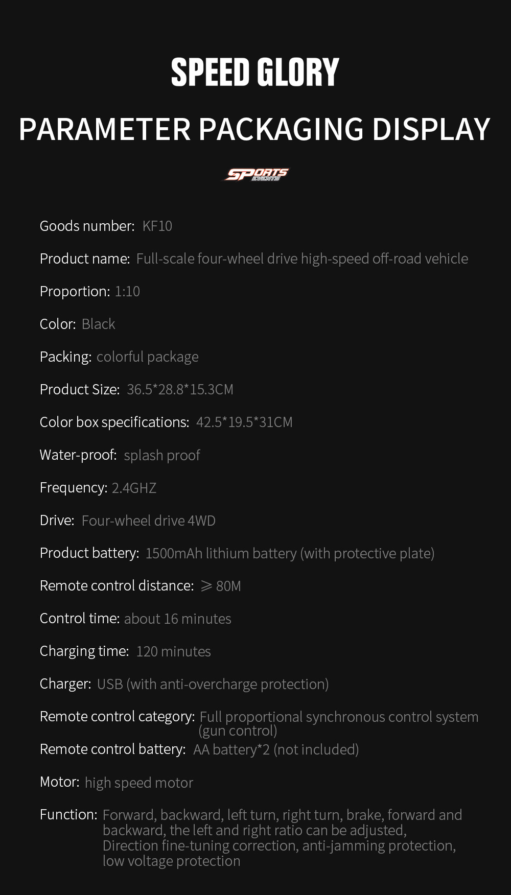Viewport: 511px width, 895px height.
Task: Select the about 16 minutes value
Action: 178,619
